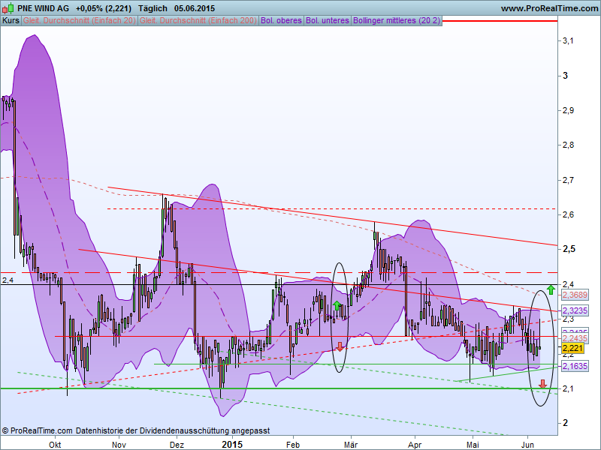Click the 2,7 value on price axis

point(568,180)
